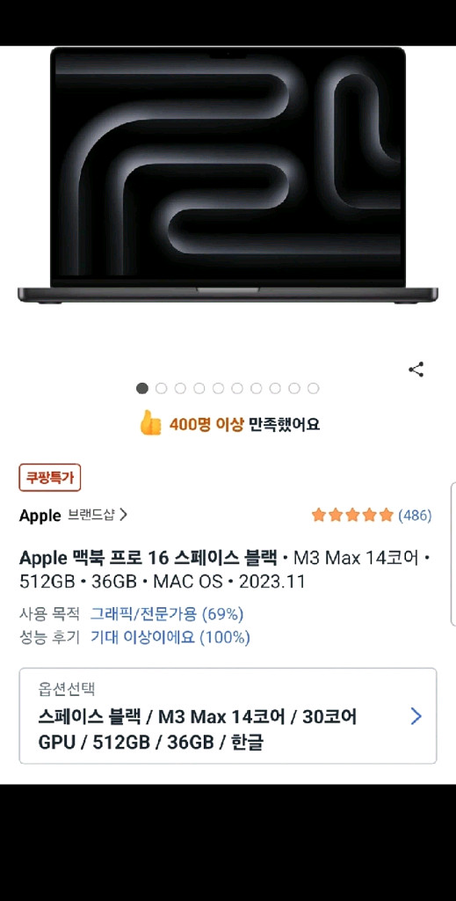
Task: Open the 옵션선택 option selection box
Action: click(228, 716)
